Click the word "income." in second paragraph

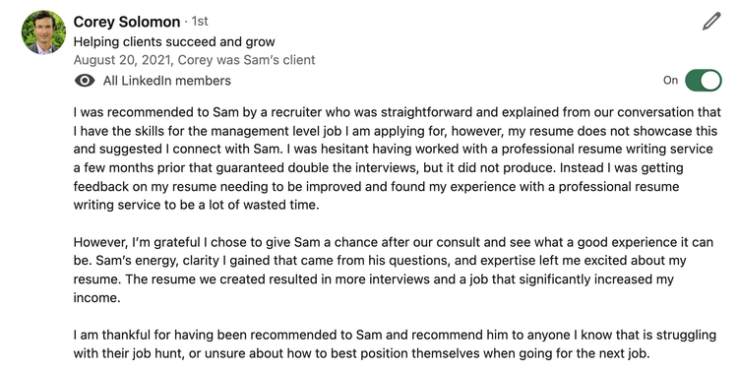click(x=97, y=298)
